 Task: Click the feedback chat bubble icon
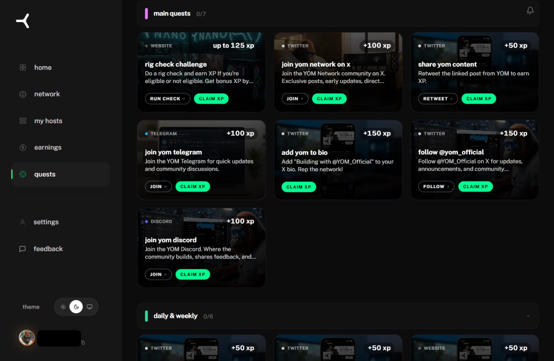[23, 249]
